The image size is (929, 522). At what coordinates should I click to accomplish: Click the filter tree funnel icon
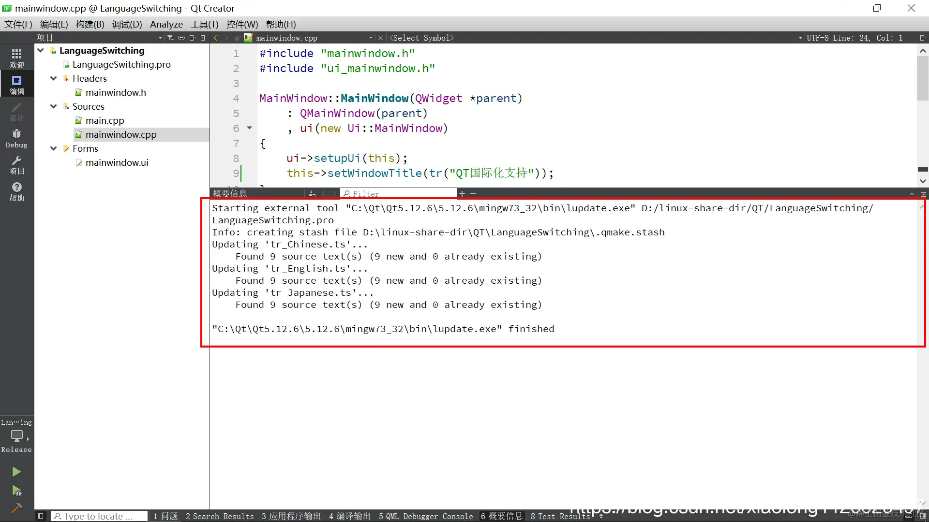coord(170,38)
